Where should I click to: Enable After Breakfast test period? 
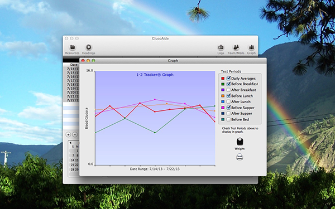(228, 90)
